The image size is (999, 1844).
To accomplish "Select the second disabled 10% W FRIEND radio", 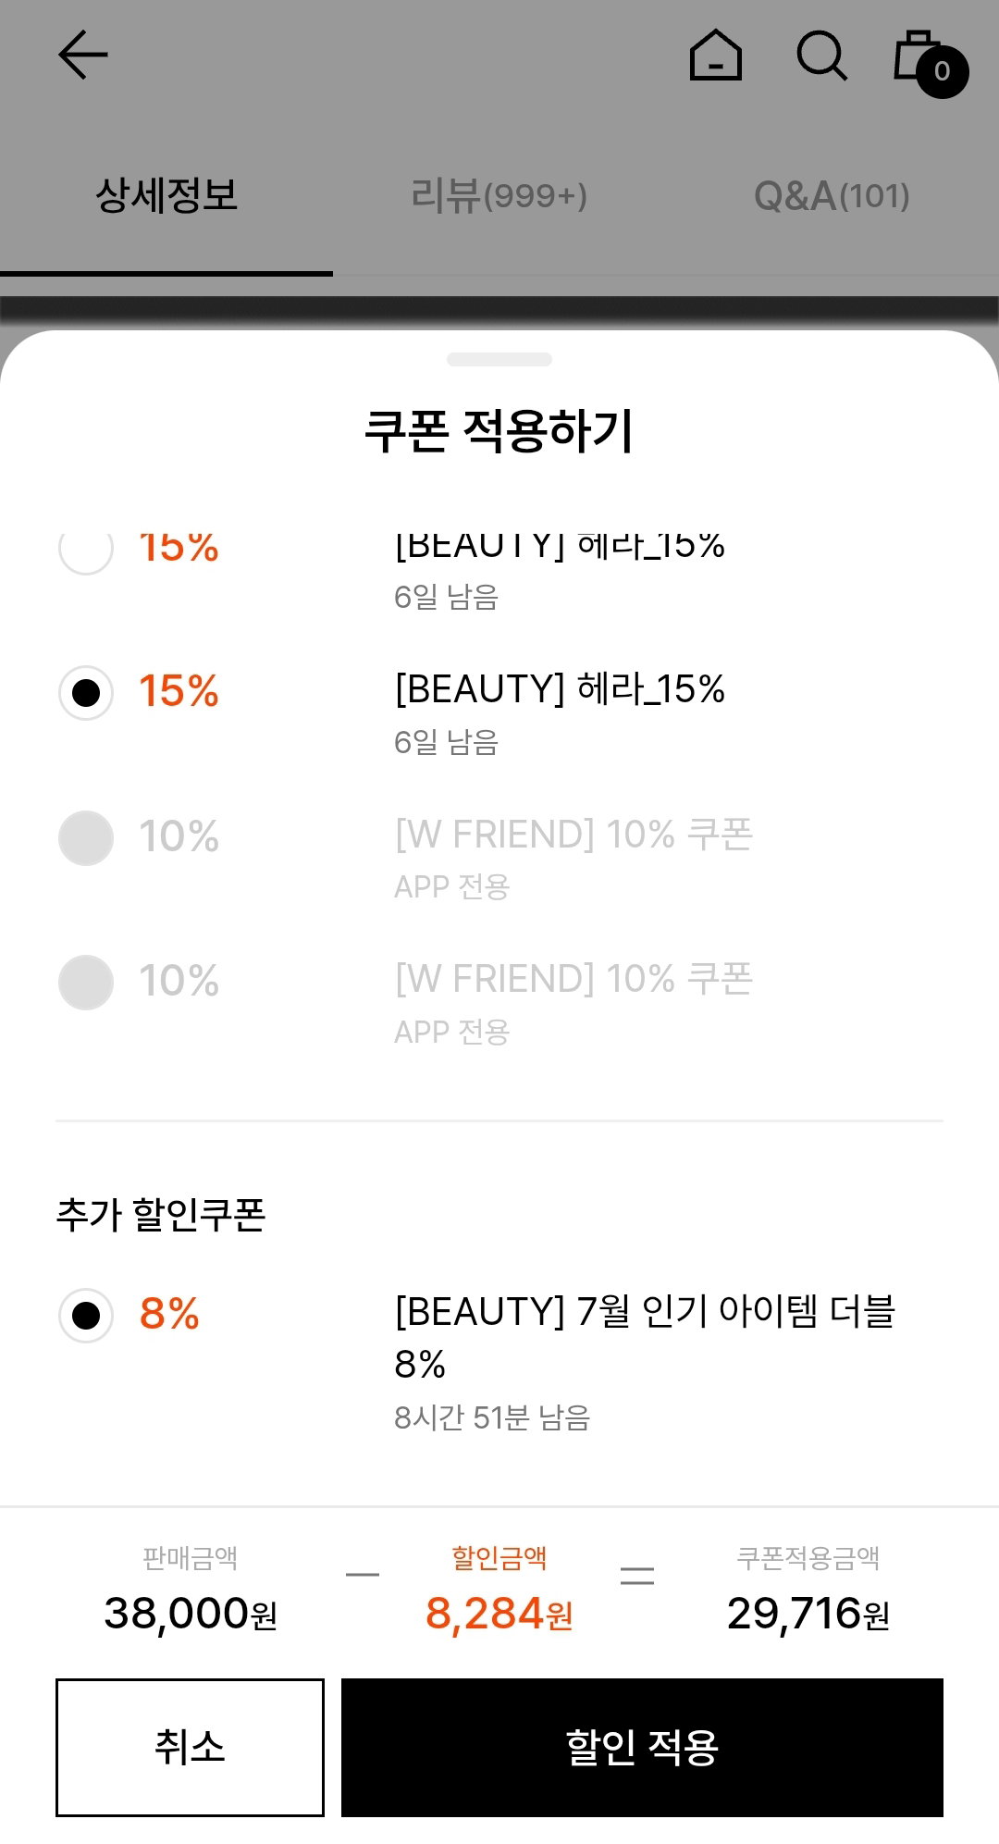I will tap(86, 982).
